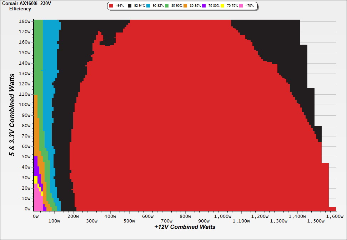Select the 0w tick label on y-axis
Image resolution: width=347 pixels, height=240 pixels.
click(x=27, y=209)
